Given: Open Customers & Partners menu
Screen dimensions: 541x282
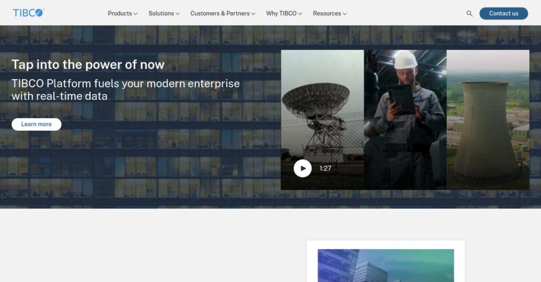Looking at the screenshot, I should tap(222, 13).
